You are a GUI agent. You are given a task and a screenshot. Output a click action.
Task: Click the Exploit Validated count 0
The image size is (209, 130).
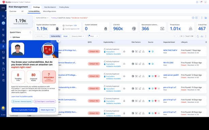pyautogui.click(x=86, y=29)
